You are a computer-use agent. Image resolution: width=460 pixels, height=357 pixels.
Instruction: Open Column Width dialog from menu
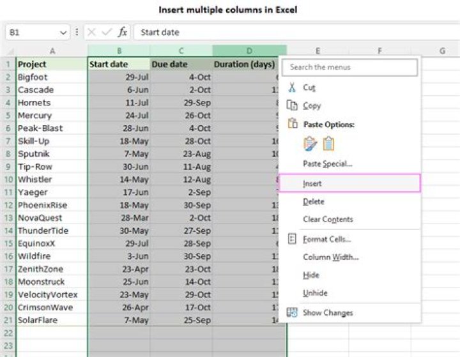(330, 257)
